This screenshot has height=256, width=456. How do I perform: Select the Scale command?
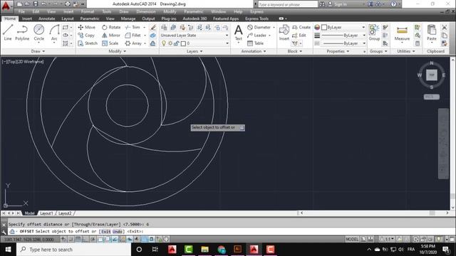[110, 43]
